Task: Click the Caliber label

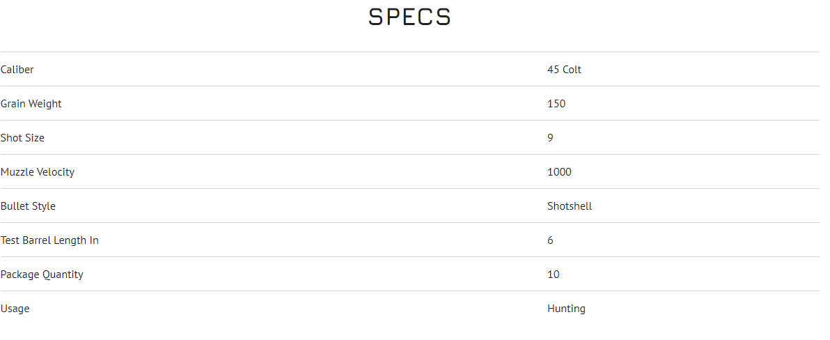Action: (17, 70)
